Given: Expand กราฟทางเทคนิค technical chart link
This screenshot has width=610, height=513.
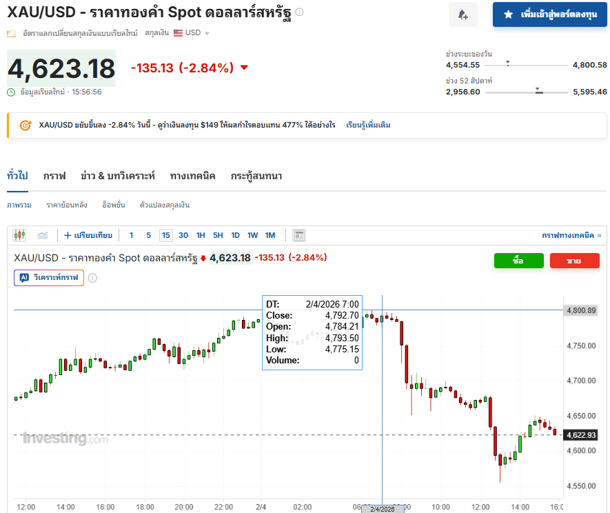Looking at the screenshot, I should pyautogui.click(x=571, y=235).
